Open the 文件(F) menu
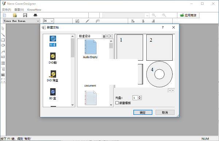The height and width of the screenshot is (141, 219). coord(6,9)
